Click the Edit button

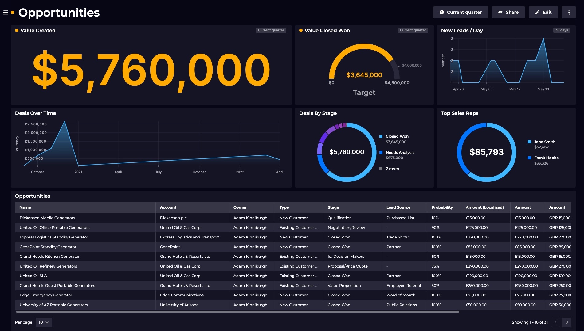[543, 12]
